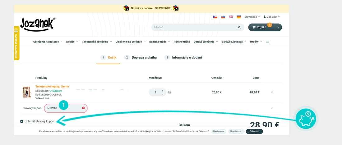The image size is (342, 145).
Task: Select the Slovak flag icon
Action: click(x=223, y=17)
